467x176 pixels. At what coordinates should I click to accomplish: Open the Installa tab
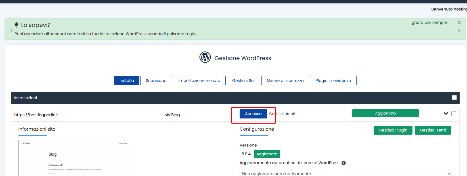point(127,80)
